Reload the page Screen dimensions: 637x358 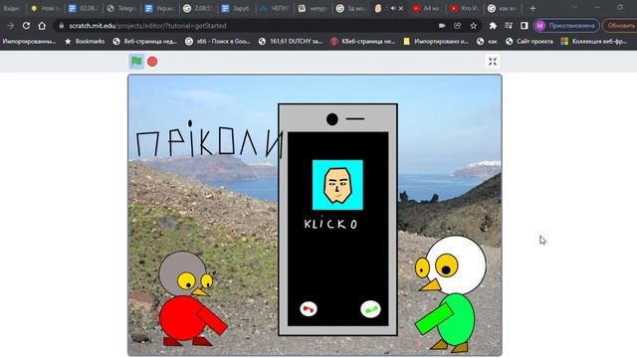pyautogui.click(x=26, y=26)
